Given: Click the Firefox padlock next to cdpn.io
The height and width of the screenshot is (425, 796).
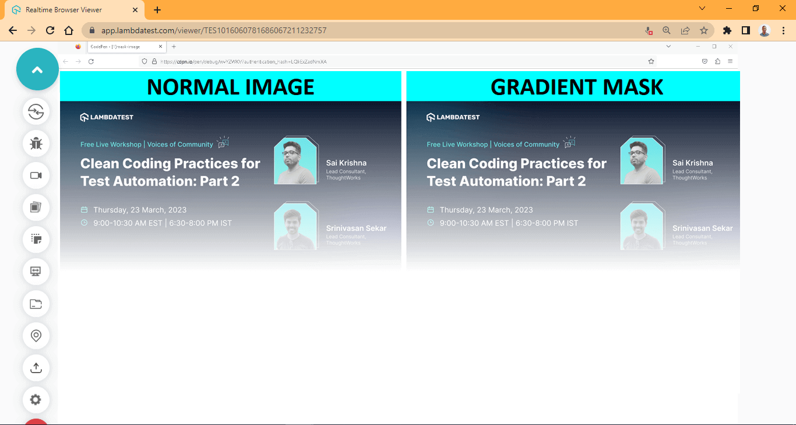Looking at the screenshot, I should 154,61.
